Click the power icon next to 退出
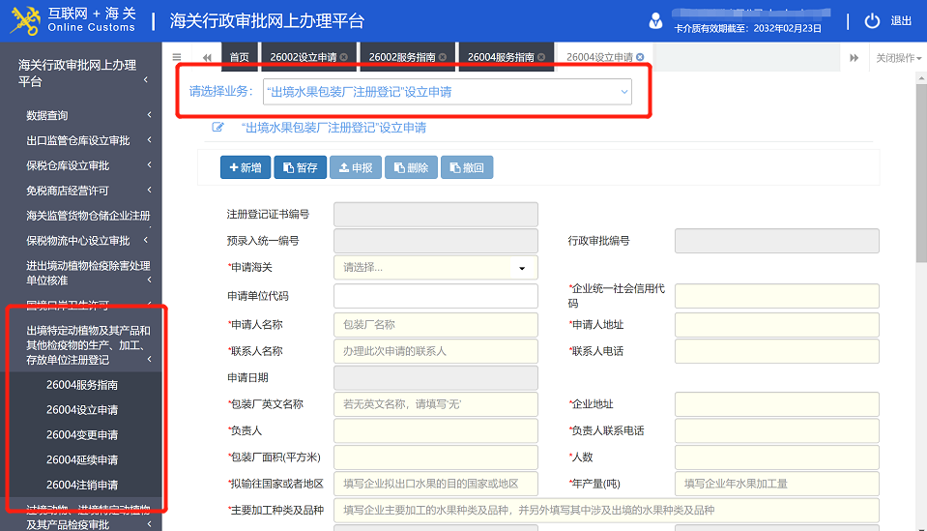Image resolution: width=927 pixels, height=531 pixels. pos(872,21)
